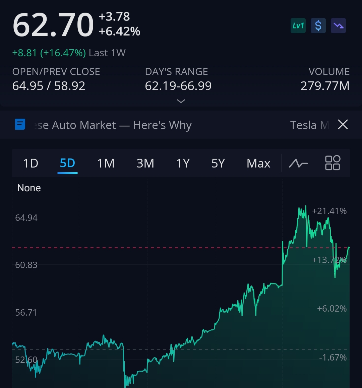362x388 pixels.
Task: Switch to 1M chart range
Action: tap(106, 164)
